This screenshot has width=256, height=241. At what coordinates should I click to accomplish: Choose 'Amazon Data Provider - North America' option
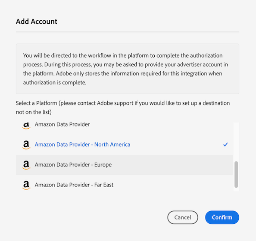[x=124, y=145]
